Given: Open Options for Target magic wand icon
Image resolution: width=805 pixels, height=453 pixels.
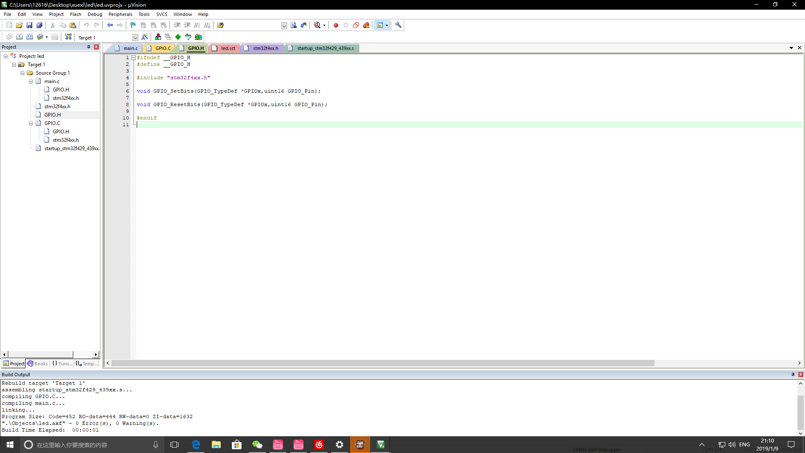Looking at the screenshot, I should coord(145,37).
